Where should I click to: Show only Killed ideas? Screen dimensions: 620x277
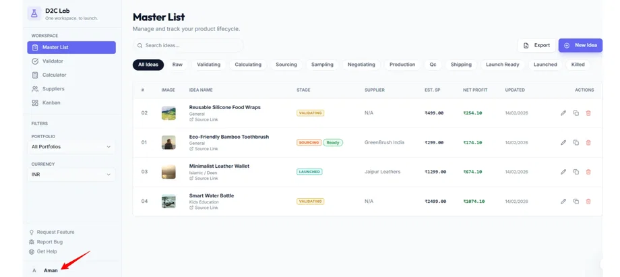578,65
